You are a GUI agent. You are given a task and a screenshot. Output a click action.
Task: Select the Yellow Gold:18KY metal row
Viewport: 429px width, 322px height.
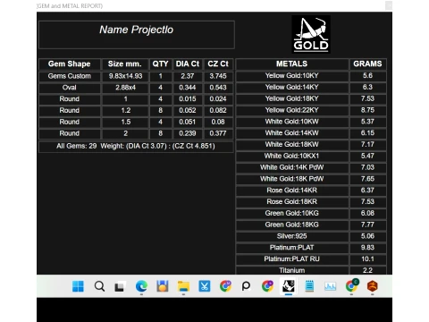click(292, 98)
